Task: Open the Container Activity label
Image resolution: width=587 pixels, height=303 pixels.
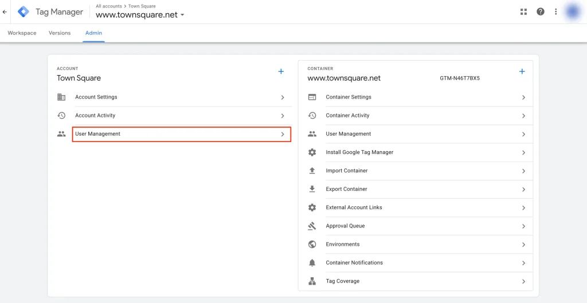Action: [347, 115]
